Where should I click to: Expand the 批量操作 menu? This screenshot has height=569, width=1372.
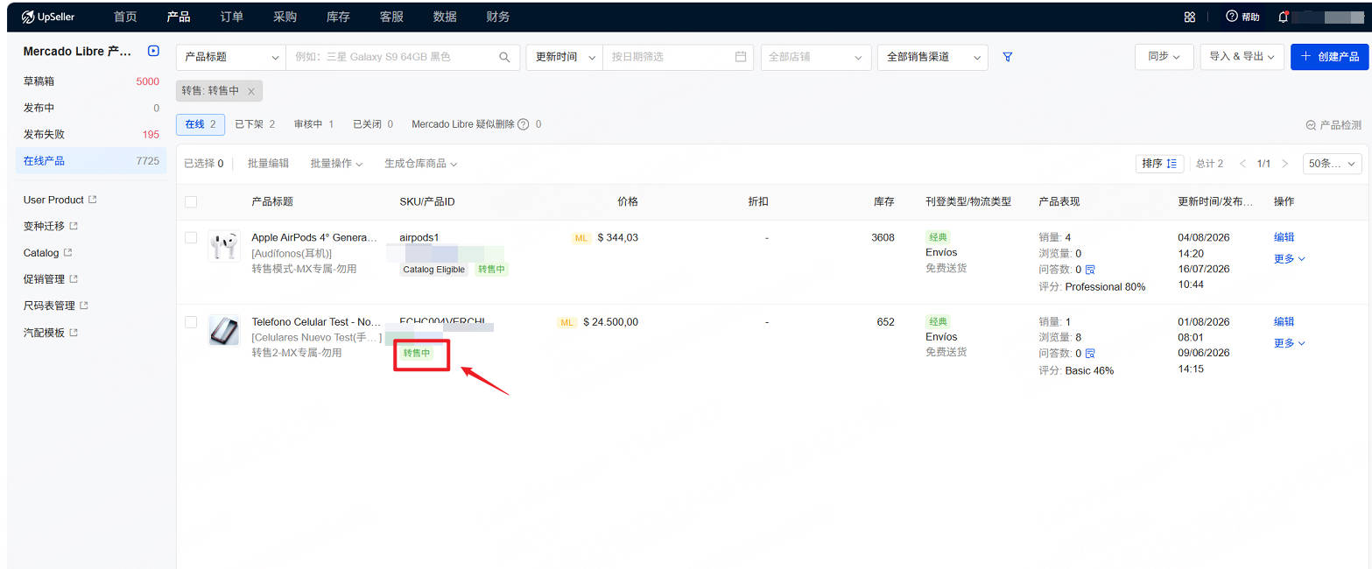[x=336, y=164]
